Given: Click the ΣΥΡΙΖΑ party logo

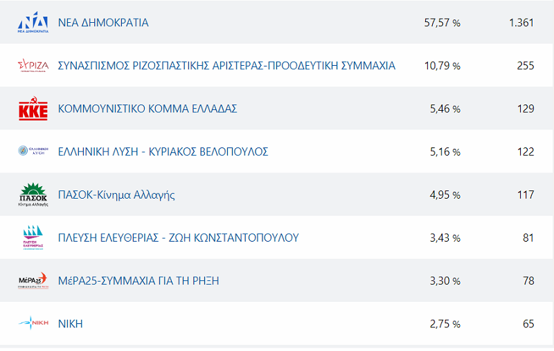Looking at the screenshot, I should (33, 66).
